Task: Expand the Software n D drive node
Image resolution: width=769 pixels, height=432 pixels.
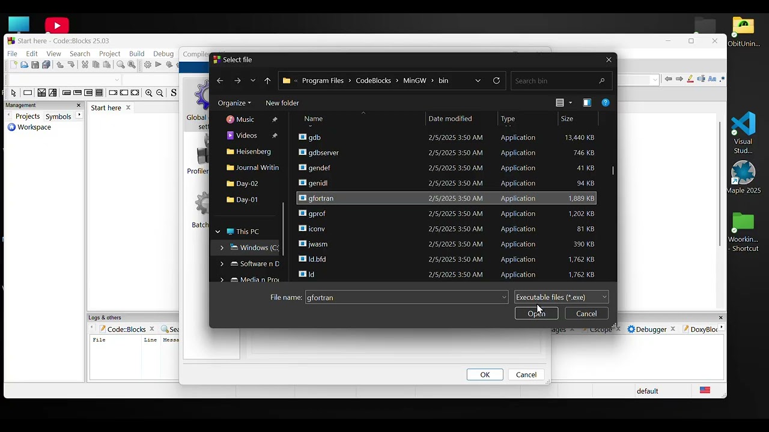Action: (222, 264)
